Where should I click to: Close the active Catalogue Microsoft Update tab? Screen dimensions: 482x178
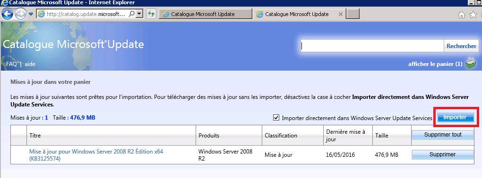(340, 14)
